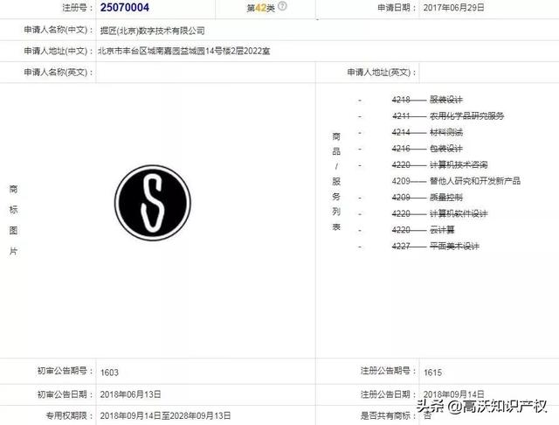The height and width of the screenshot is (425, 559).
Task: Click the circular S trademark image
Action: (x=153, y=203)
